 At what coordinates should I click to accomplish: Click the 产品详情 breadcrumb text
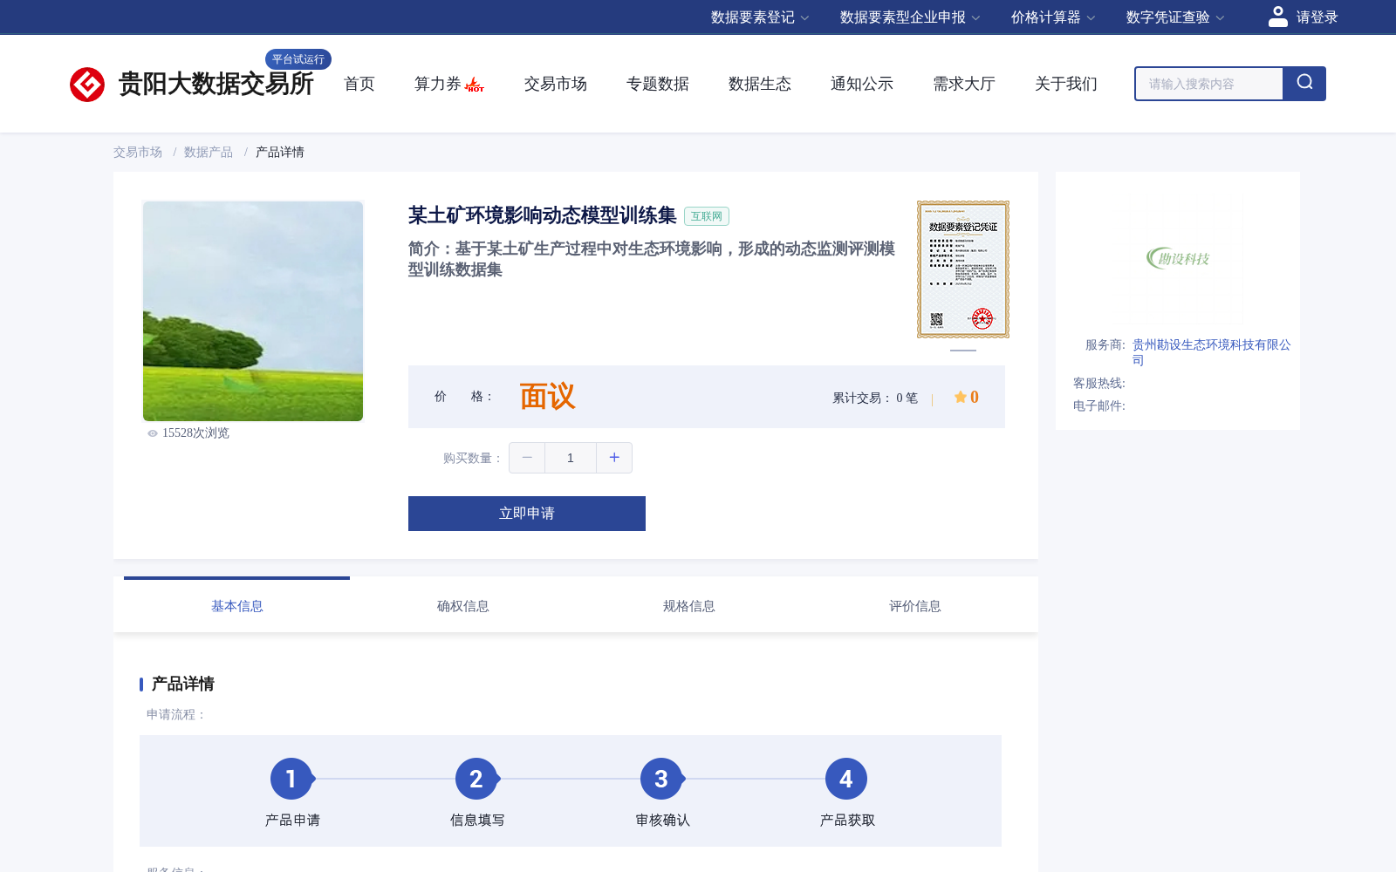coord(280,153)
